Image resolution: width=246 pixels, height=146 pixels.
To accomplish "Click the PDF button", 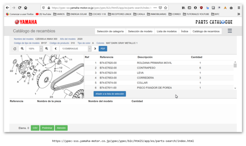I will [103, 49].
